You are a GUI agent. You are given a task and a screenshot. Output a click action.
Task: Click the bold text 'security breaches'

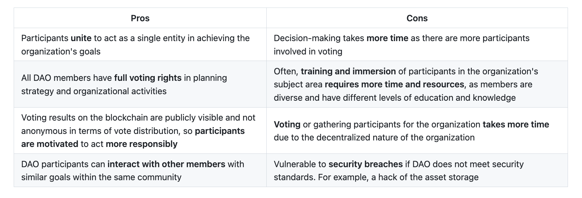click(x=365, y=164)
